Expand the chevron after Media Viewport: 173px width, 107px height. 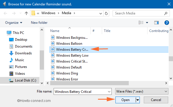(74, 13)
